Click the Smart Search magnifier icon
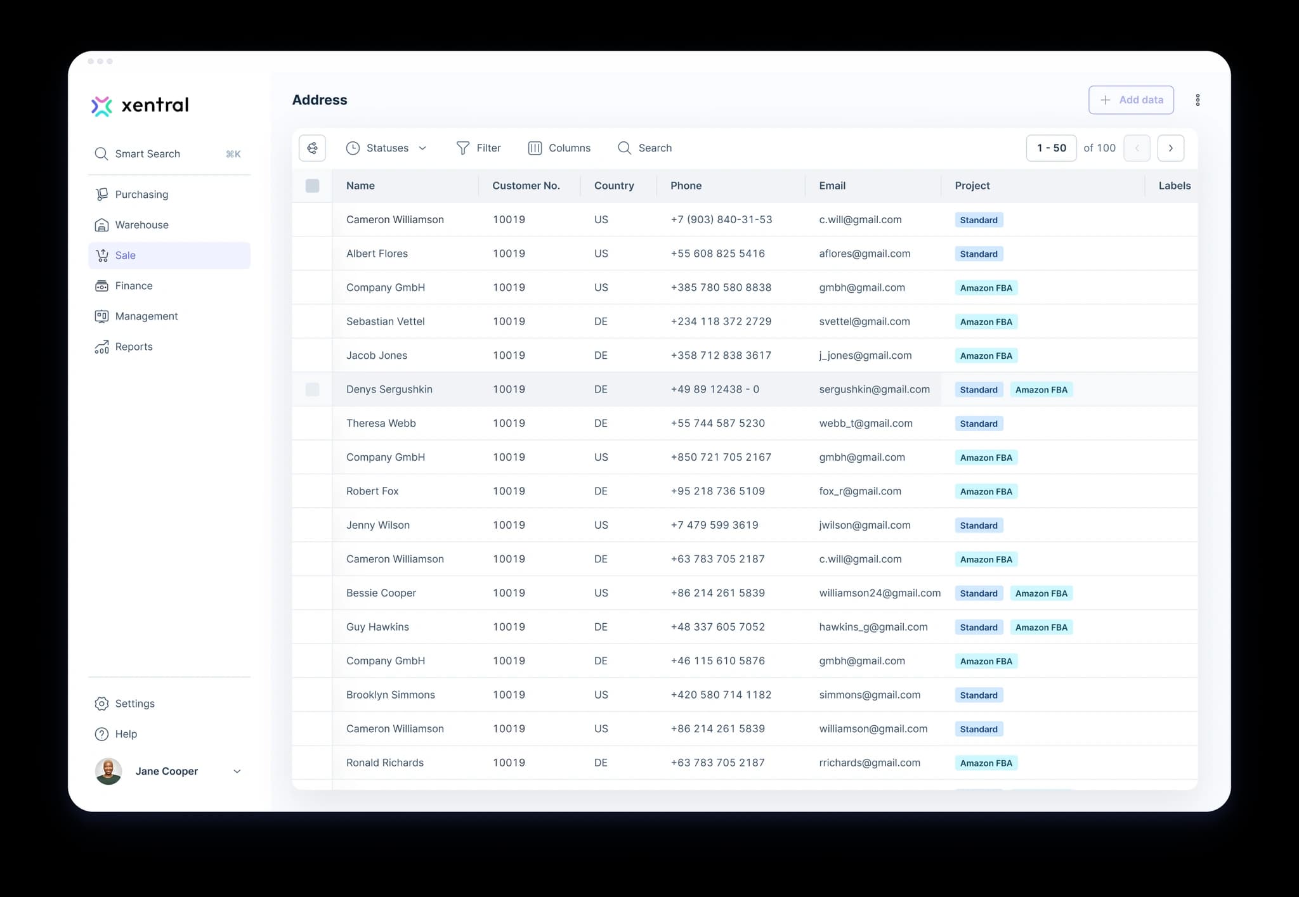The height and width of the screenshot is (897, 1299). 101,154
